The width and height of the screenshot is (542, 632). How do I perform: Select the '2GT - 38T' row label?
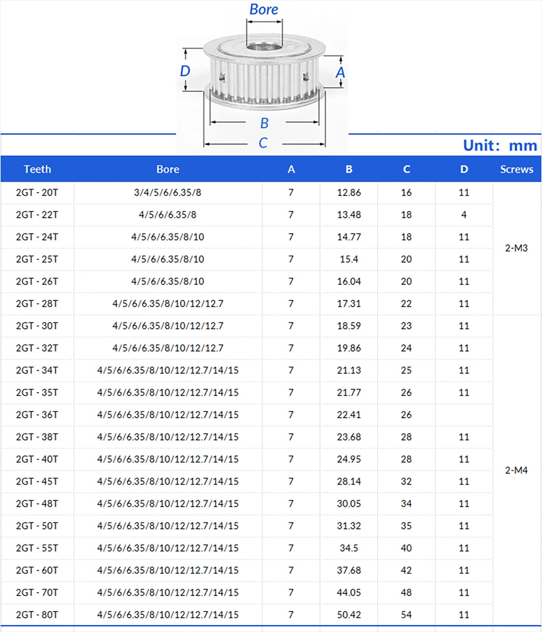(x=37, y=437)
